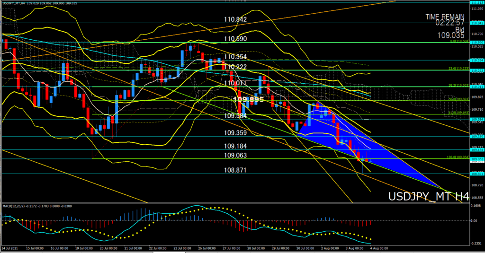This screenshot has height=253, width=485.
Task: Click the 2 Aug 00:00 time label
Action: [x=330, y=248]
